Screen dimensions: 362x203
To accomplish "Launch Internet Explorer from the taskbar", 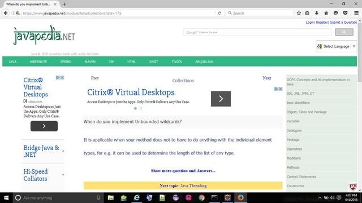I will coord(137,198).
